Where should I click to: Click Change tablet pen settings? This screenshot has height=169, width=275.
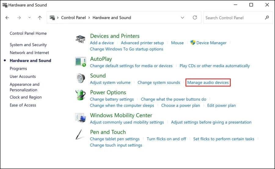(x=115, y=139)
